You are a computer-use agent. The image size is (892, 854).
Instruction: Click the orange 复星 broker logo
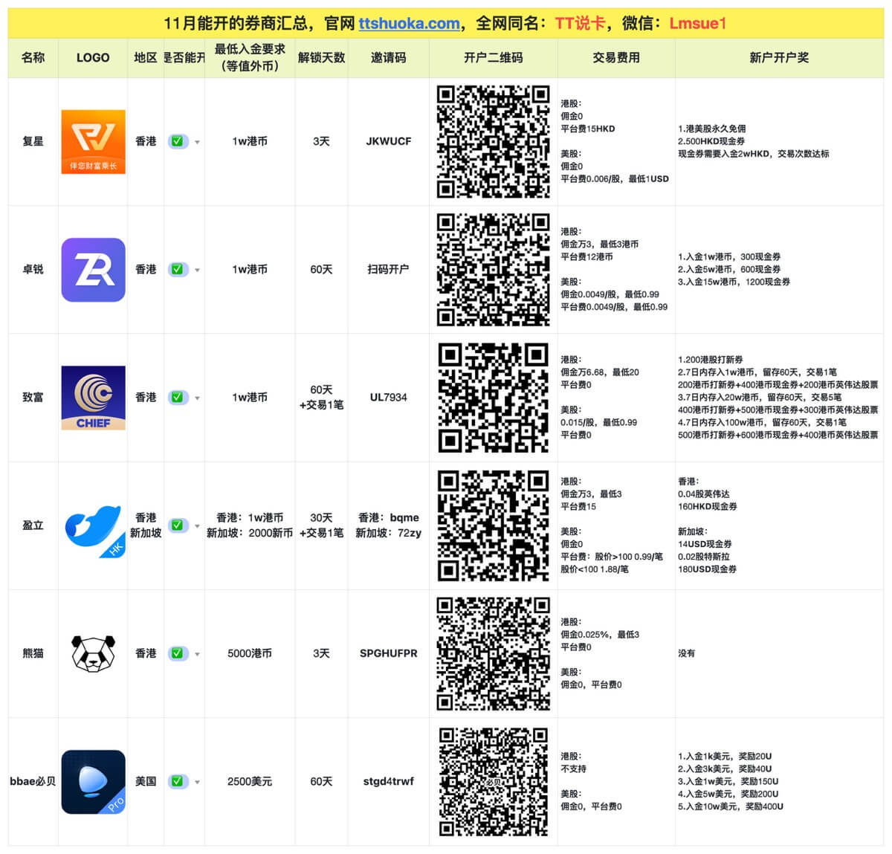[93, 141]
